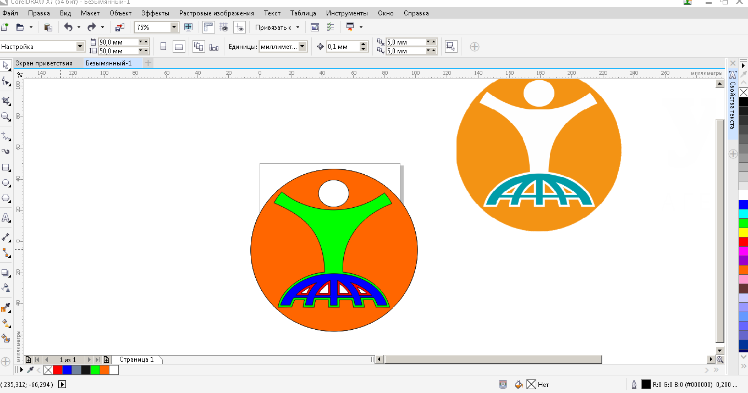The image size is (748, 393).
Task: Toggle guidelines display
Action: (x=239, y=27)
